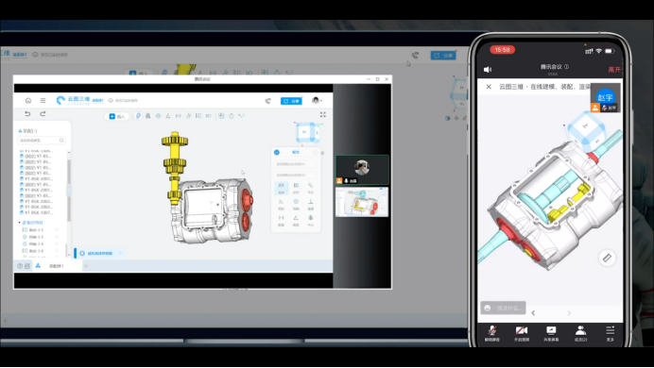
Task: Tap the annotation pen button on phone
Action: pyautogui.click(x=607, y=259)
